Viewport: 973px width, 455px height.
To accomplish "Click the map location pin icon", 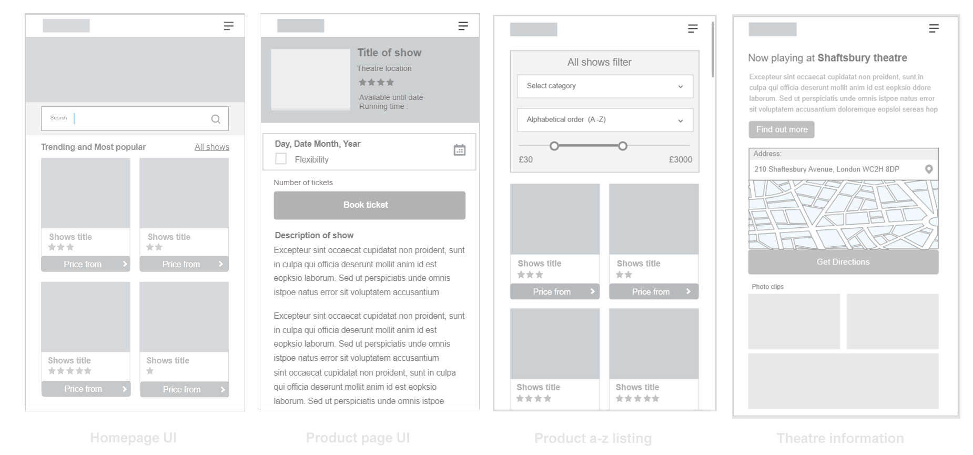I will (929, 169).
